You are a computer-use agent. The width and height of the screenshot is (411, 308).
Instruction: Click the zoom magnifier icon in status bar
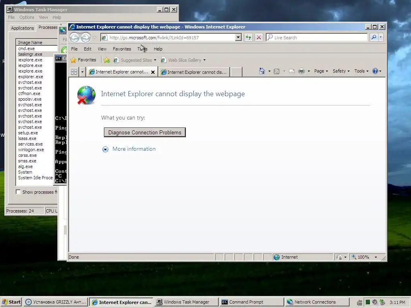(x=354, y=257)
